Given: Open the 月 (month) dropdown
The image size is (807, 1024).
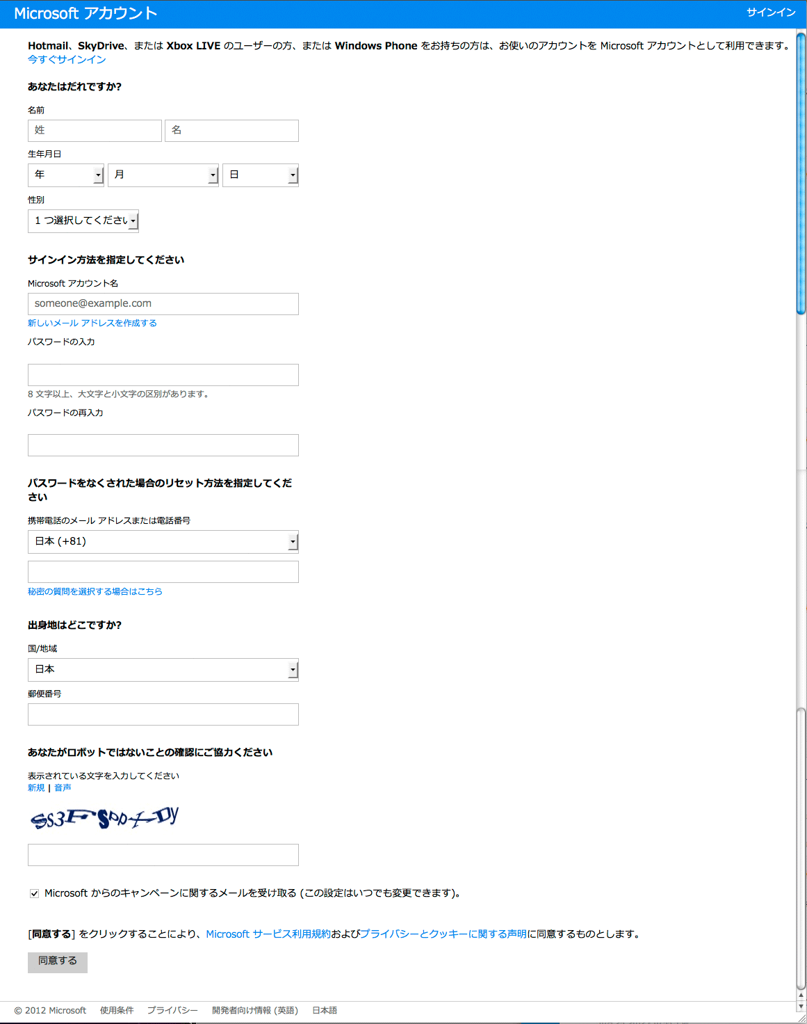Looking at the screenshot, I should point(163,175).
